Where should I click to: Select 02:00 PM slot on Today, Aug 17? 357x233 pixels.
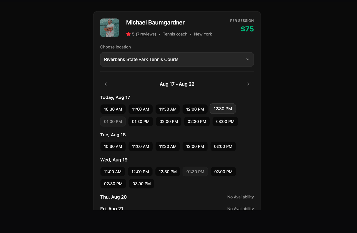pyautogui.click(x=169, y=122)
